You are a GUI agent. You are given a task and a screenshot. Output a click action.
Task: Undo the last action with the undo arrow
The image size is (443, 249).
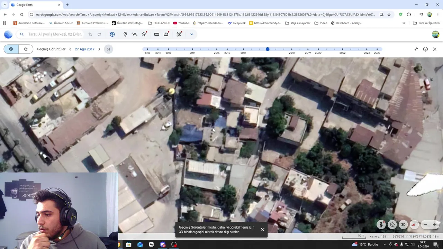(x=90, y=34)
